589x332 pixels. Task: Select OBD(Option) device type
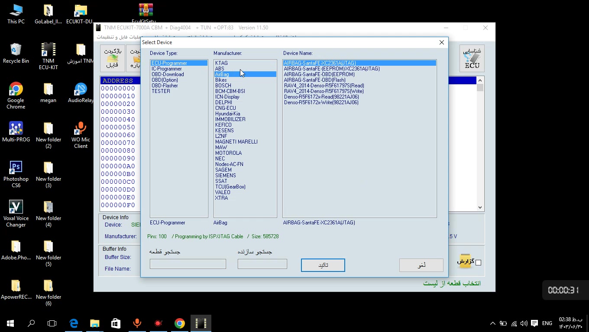(179, 80)
